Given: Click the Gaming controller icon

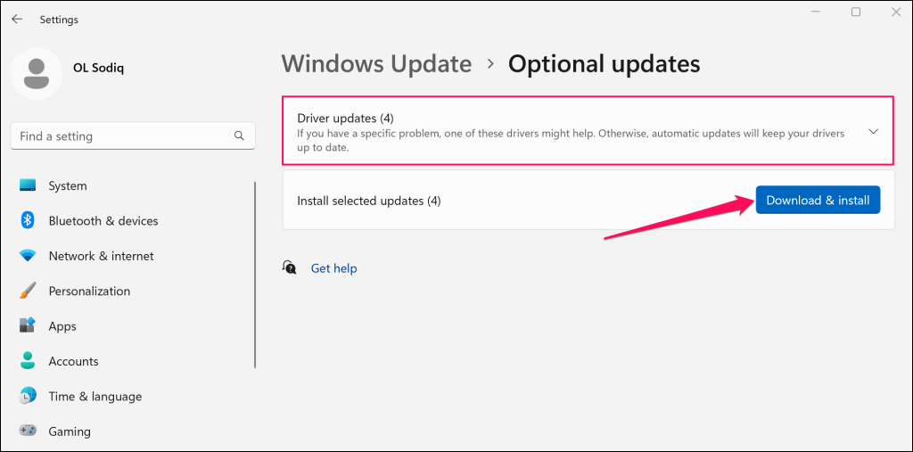Looking at the screenshot, I should (28, 431).
